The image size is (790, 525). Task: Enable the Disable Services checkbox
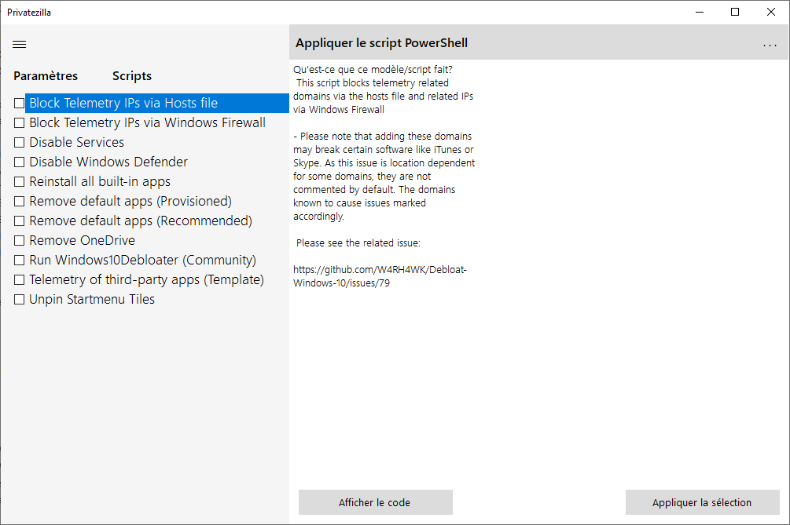point(19,142)
